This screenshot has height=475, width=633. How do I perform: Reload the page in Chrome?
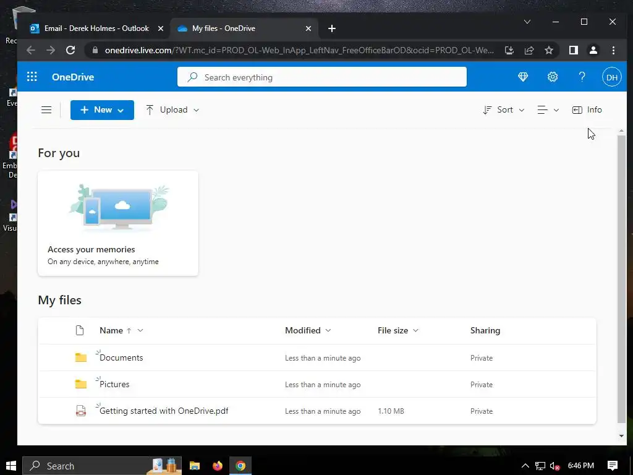click(70, 50)
